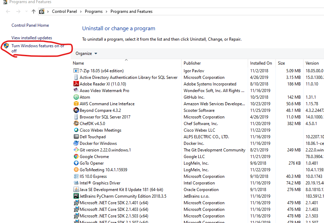Expand the chevron after Programs breadcrumb
324x223 pixels.
pos(106,11)
